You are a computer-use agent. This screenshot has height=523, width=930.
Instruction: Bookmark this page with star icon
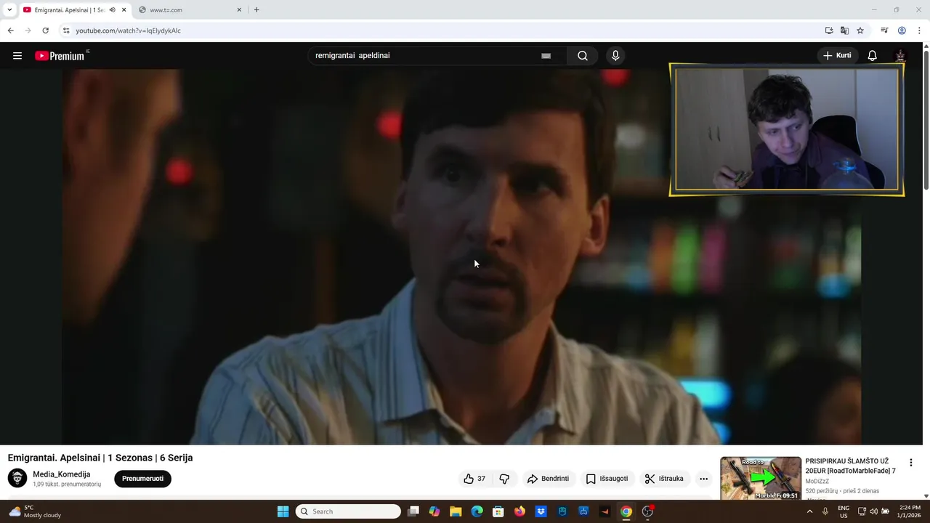pyautogui.click(x=860, y=31)
